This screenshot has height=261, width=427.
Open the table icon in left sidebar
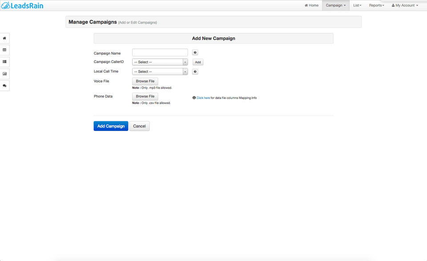[x=4, y=50]
